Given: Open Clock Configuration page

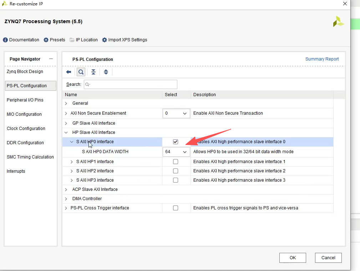Looking at the screenshot, I should pyautogui.click(x=26, y=128).
